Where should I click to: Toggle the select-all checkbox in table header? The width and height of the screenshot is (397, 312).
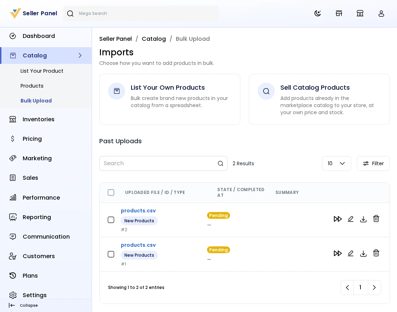[111, 193]
